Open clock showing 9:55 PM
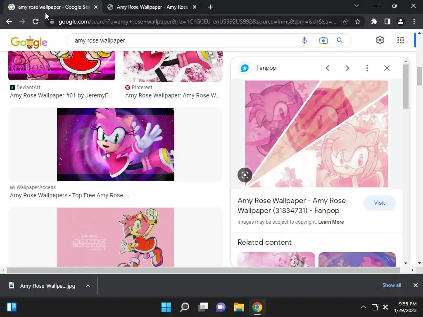 coord(405,307)
